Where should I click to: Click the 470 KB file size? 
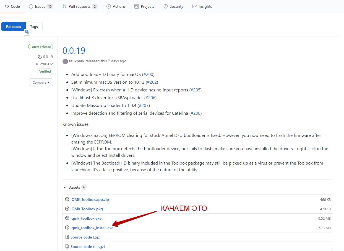coord(325,209)
